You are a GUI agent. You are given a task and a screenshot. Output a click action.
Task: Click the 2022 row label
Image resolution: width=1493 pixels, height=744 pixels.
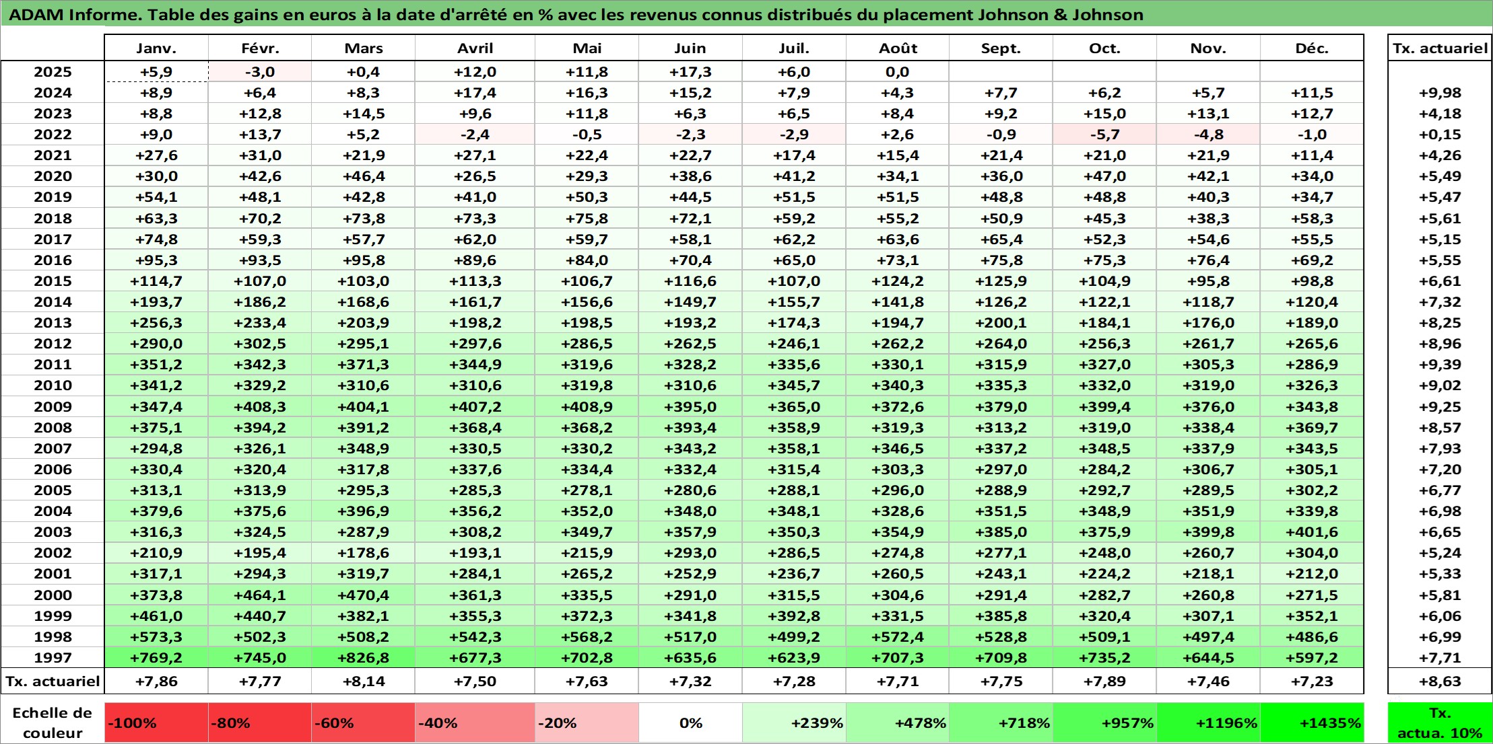[53, 135]
